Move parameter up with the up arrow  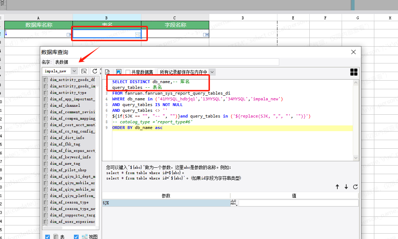point(337,187)
